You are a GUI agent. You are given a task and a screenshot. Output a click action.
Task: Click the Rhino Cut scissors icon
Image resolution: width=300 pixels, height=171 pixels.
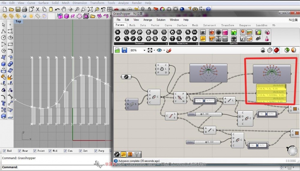pyautogui.click(x=38, y=9)
